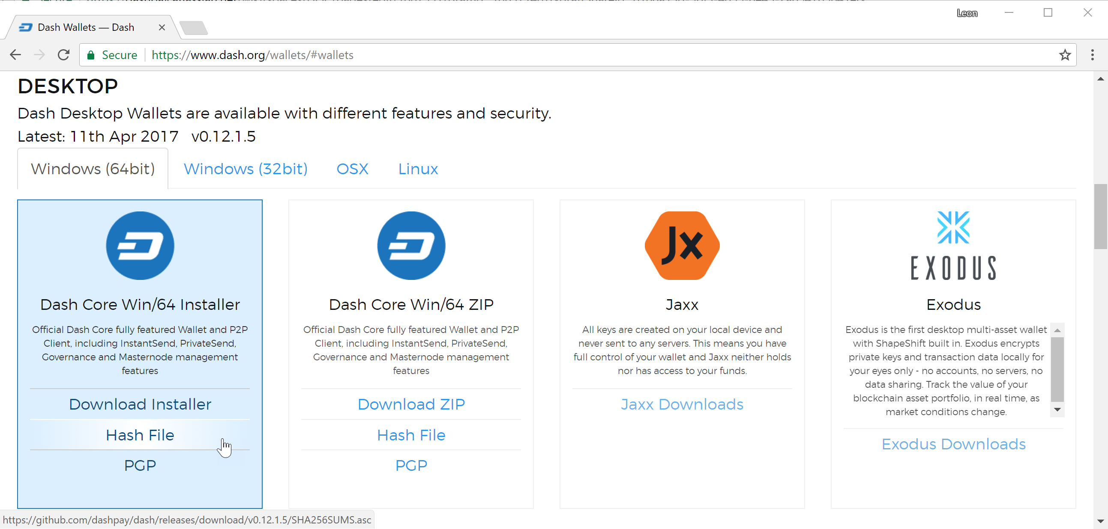This screenshot has width=1108, height=529.
Task: Click the browser back arrow
Action: pyautogui.click(x=15, y=55)
